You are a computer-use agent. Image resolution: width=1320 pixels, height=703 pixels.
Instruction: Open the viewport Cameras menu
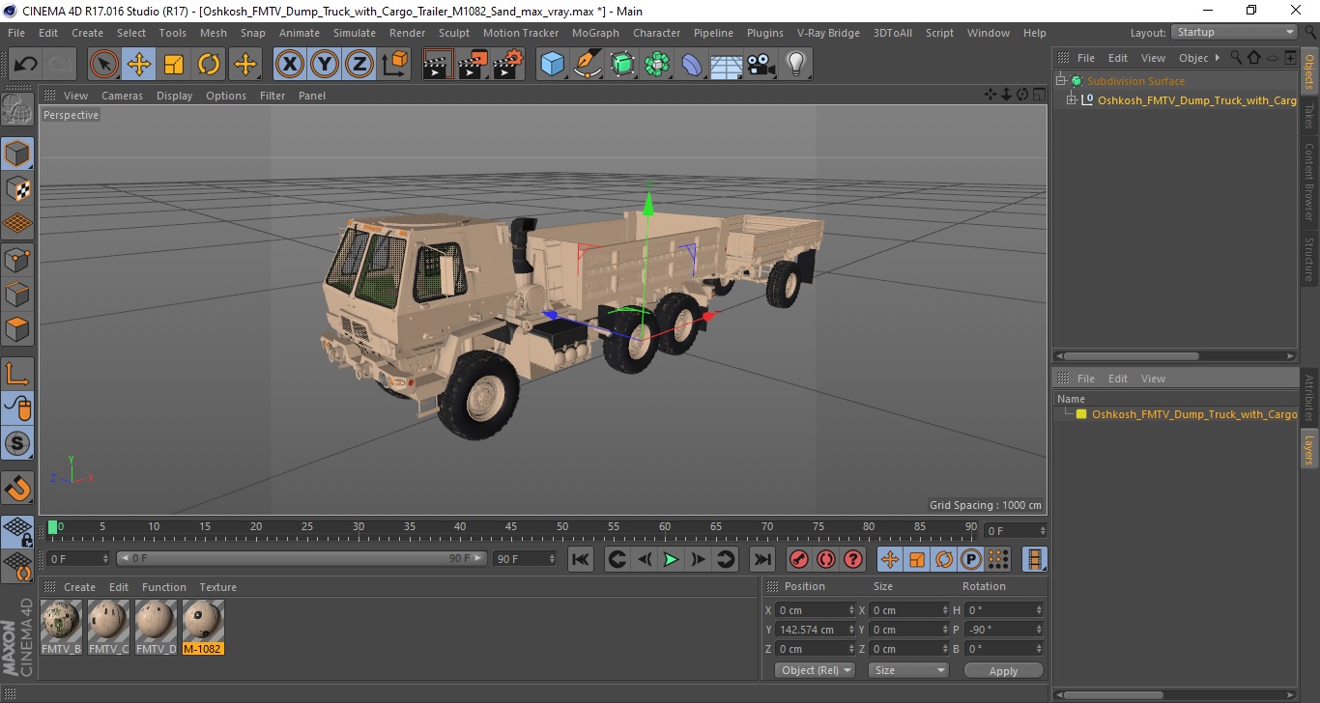click(x=122, y=96)
